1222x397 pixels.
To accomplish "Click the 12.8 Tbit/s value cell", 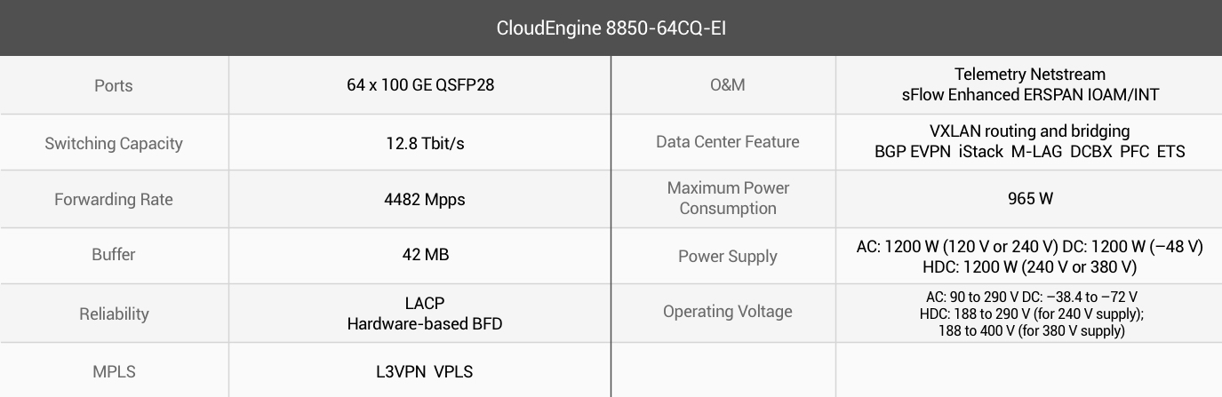I will (419, 142).
